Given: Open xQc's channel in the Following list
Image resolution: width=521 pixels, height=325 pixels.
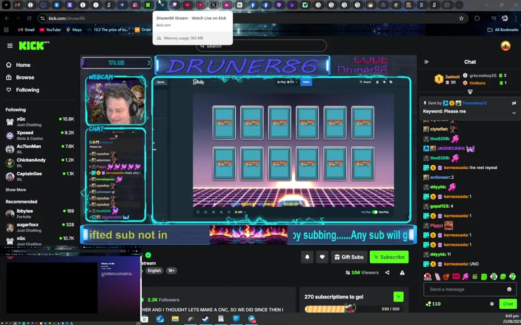Looking at the screenshot, I should coord(40,121).
